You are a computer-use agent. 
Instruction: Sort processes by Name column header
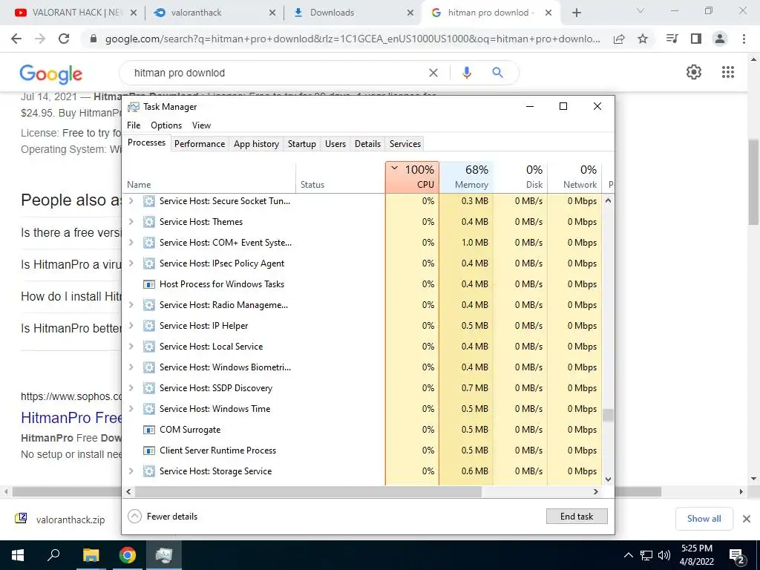tap(209, 177)
